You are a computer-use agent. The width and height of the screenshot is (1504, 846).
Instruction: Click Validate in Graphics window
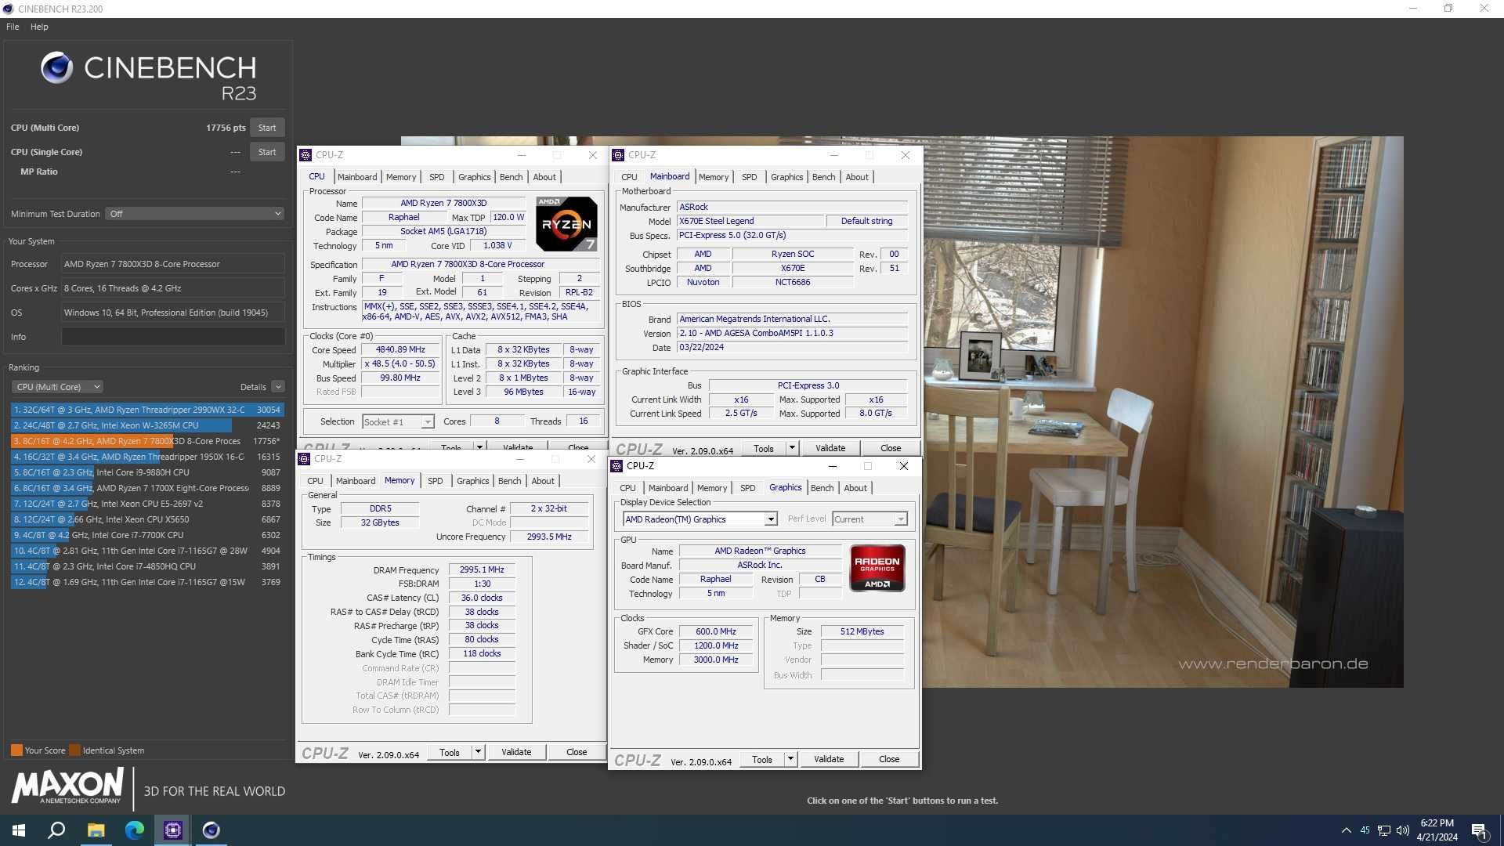829,759
